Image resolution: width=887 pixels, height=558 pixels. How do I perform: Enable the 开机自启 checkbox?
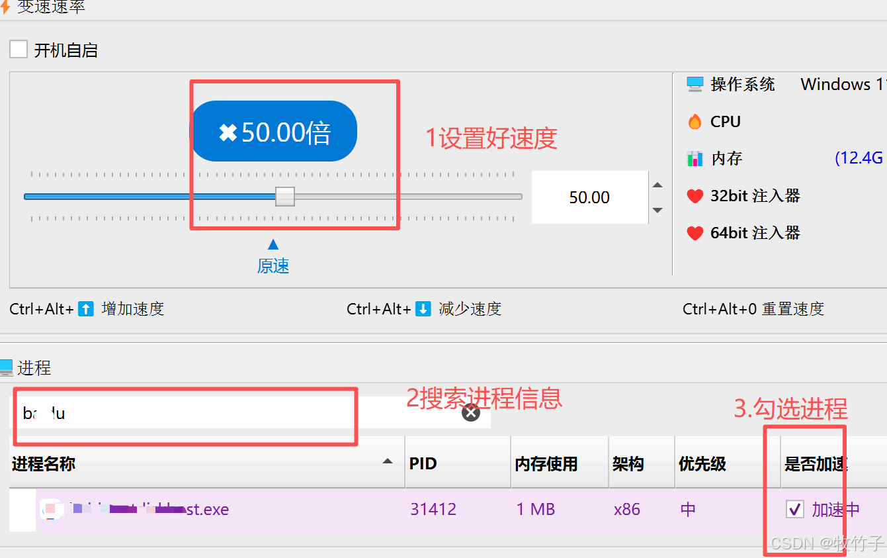click(19, 50)
